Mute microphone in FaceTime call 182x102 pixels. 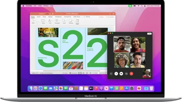(x=116, y=74)
